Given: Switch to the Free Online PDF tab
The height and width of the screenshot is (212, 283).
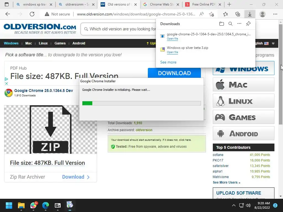Looking at the screenshot, I should (203, 4).
